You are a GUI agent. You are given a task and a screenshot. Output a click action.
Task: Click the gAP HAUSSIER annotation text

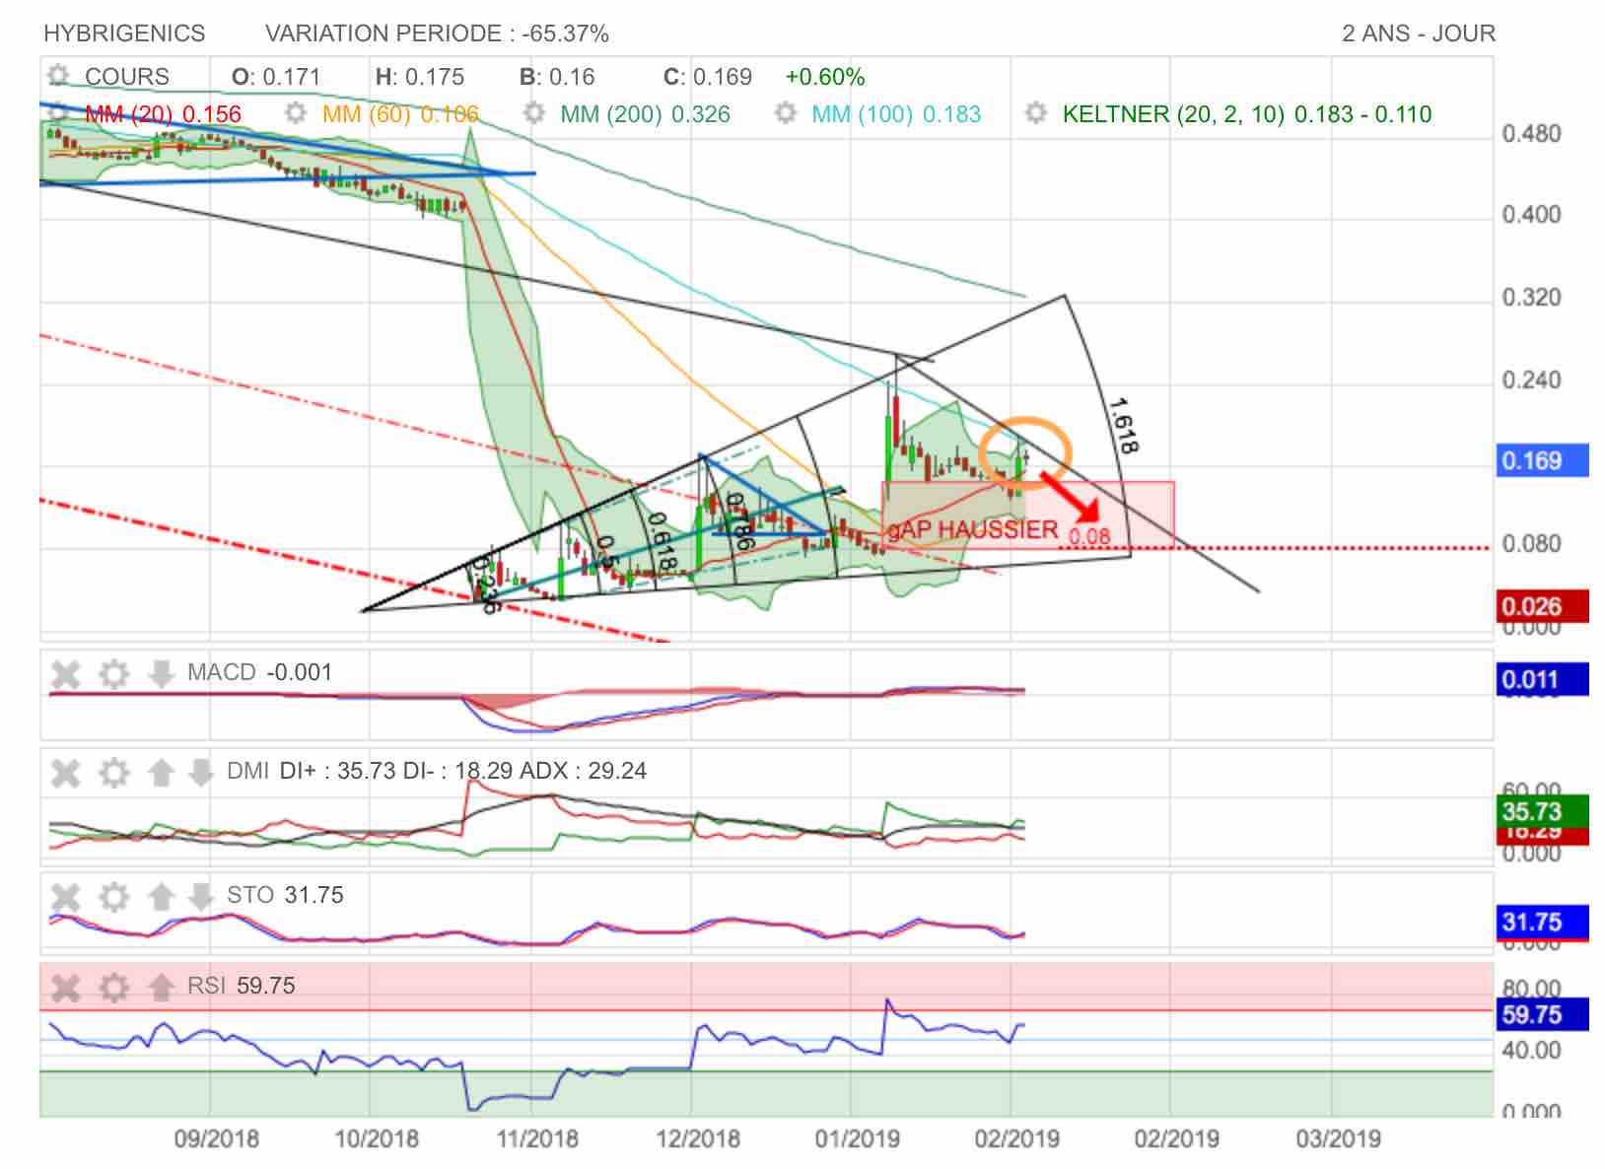coord(972,530)
